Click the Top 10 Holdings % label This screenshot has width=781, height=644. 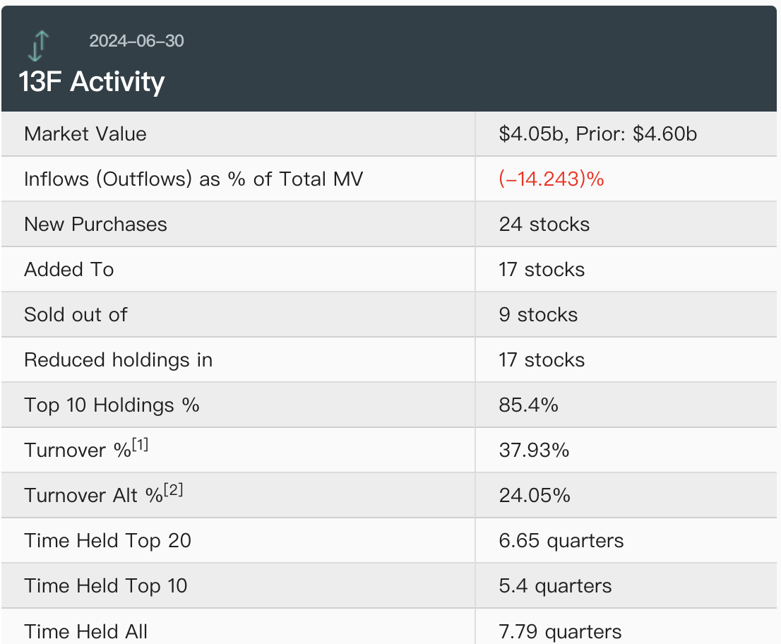(112, 405)
